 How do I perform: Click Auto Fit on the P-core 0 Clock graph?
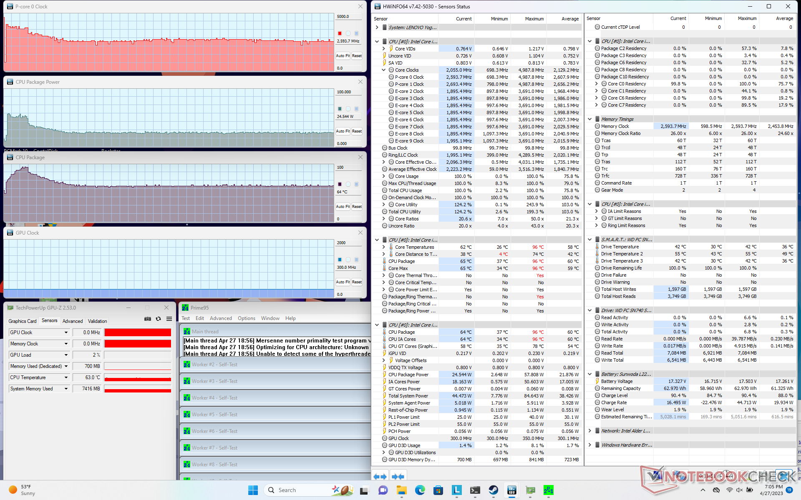coord(343,56)
